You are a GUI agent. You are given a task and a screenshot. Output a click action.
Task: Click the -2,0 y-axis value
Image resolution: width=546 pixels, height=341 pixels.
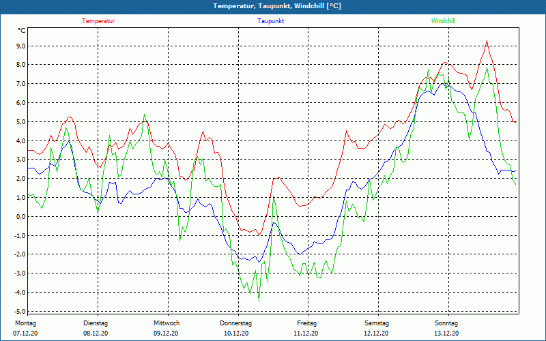20,254
